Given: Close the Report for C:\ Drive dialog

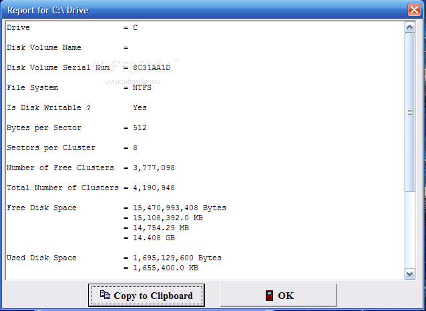Looking at the screenshot, I should coord(414,10).
